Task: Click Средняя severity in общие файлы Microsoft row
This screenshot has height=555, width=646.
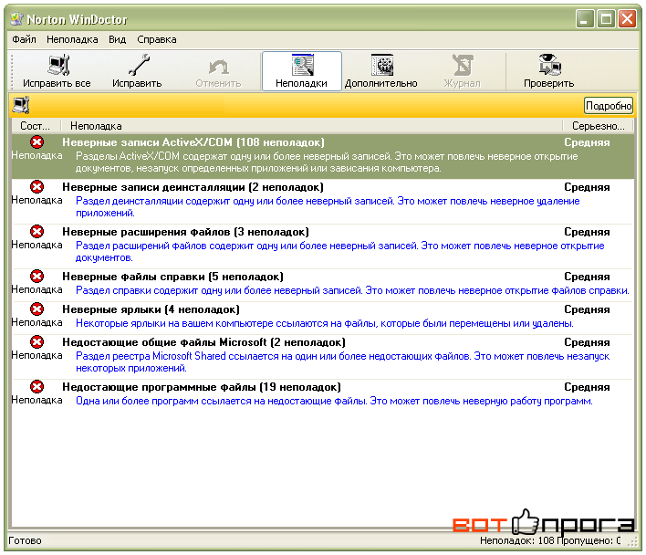Action: tap(587, 342)
